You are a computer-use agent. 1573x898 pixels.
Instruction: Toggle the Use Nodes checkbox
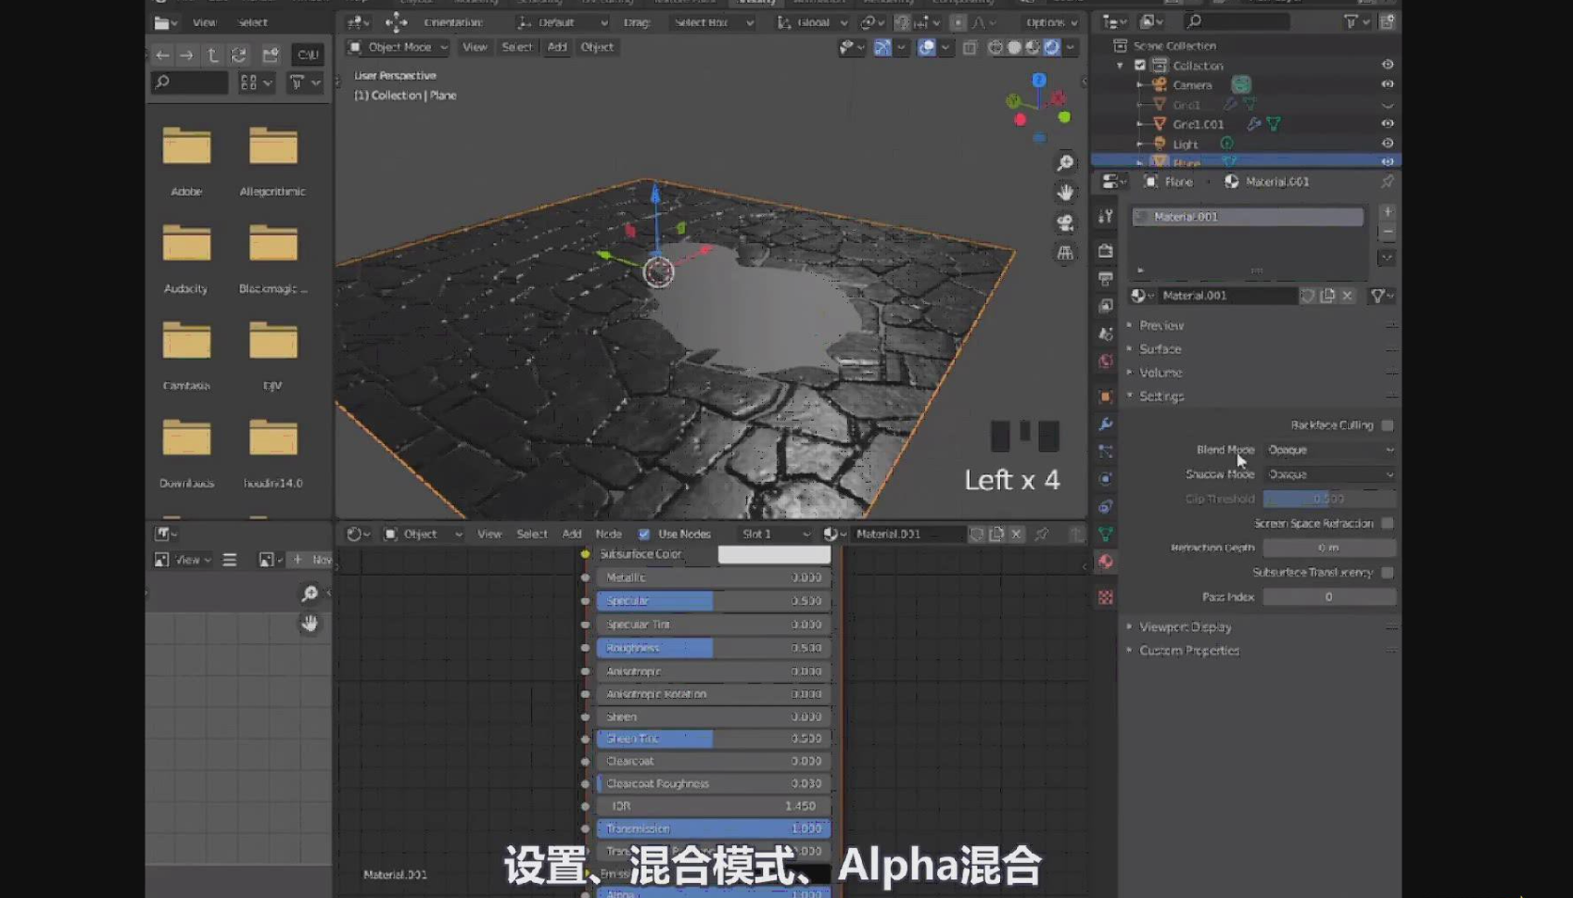(x=644, y=535)
